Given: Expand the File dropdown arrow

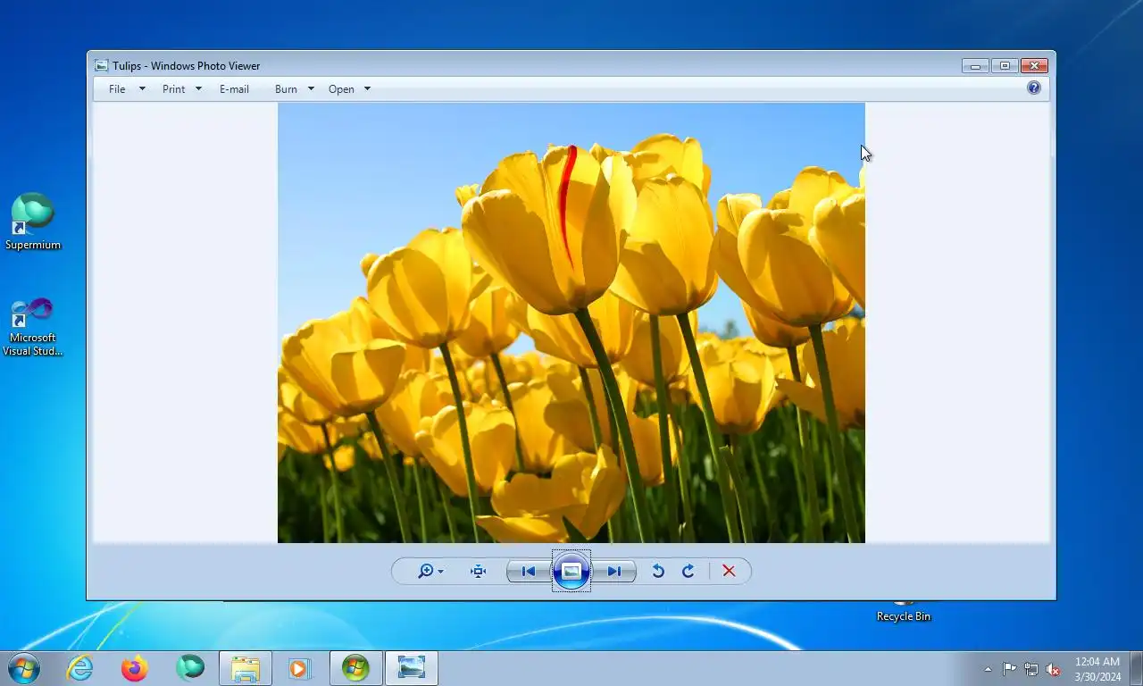Looking at the screenshot, I should [x=142, y=89].
